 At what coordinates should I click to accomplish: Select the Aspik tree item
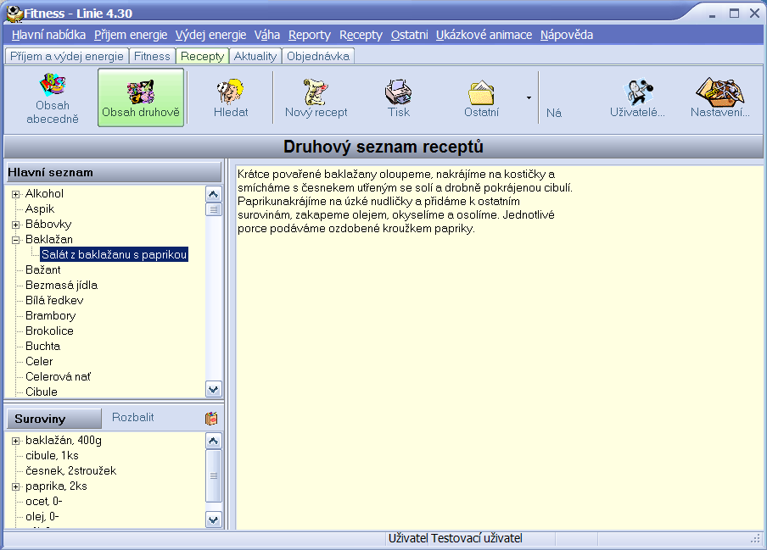tap(40, 209)
